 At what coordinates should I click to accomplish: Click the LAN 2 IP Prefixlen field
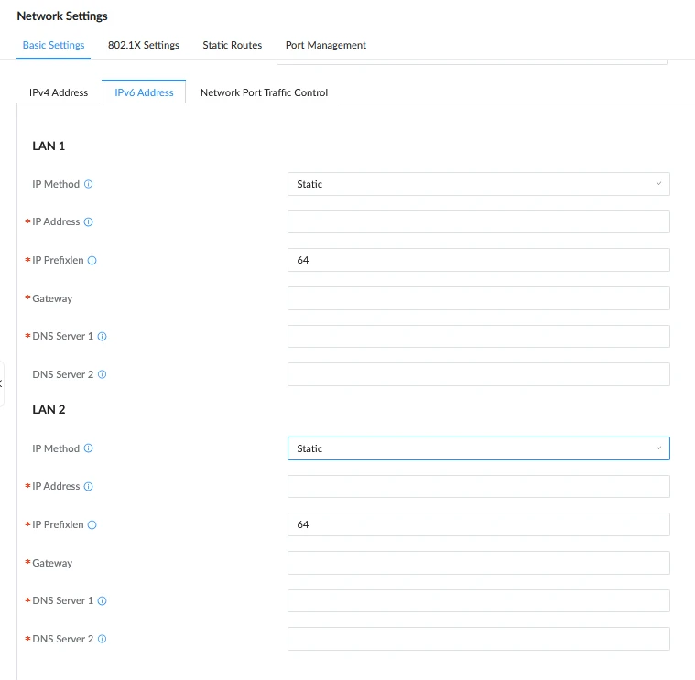pyautogui.click(x=478, y=524)
